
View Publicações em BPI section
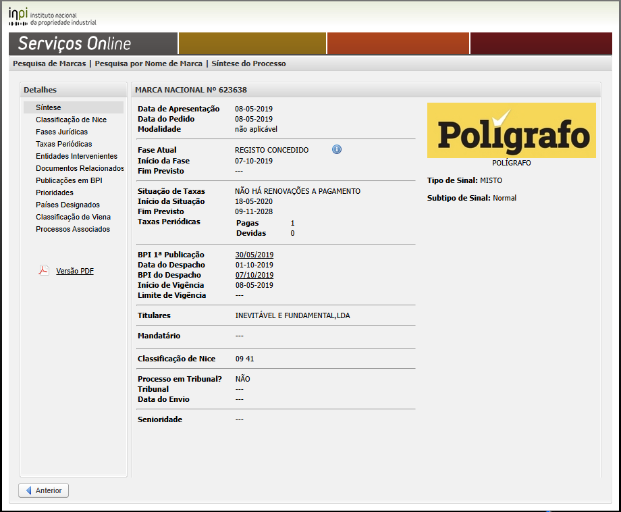click(x=69, y=180)
